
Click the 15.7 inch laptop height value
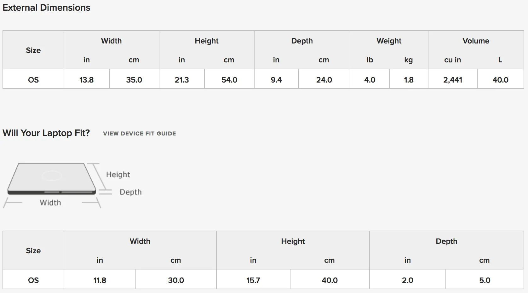coord(253,280)
